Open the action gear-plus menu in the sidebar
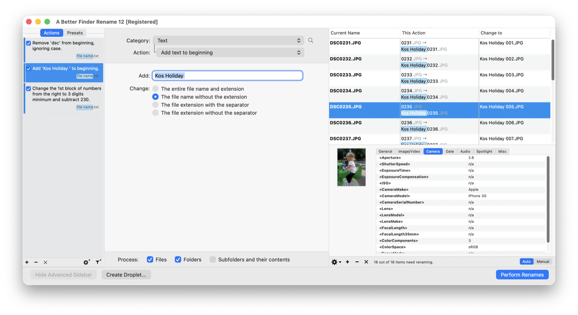 [87, 262]
